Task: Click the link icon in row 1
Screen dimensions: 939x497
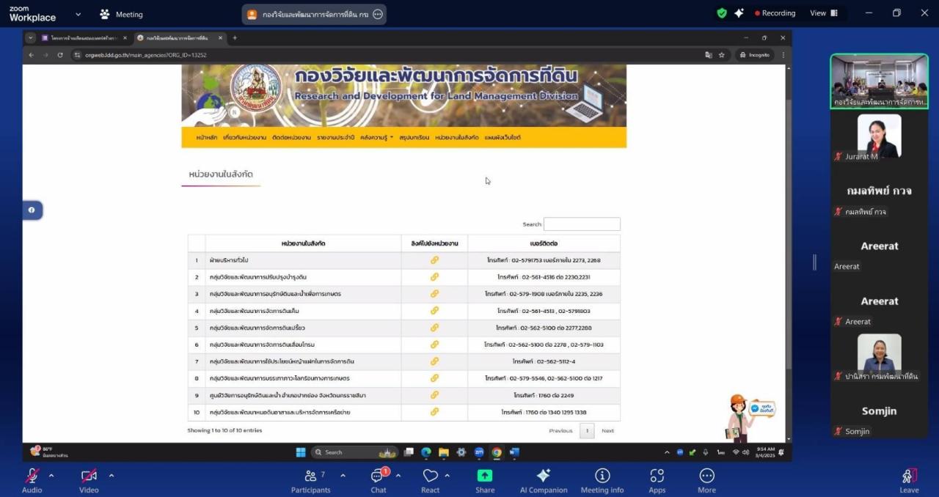Action: pos(434,260)
